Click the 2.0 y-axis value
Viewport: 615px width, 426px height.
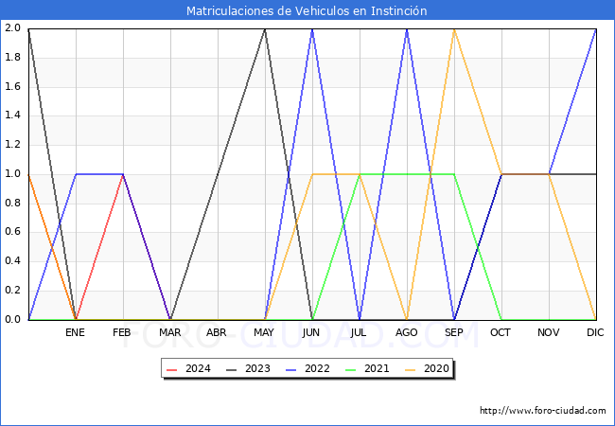click(13, 27)
